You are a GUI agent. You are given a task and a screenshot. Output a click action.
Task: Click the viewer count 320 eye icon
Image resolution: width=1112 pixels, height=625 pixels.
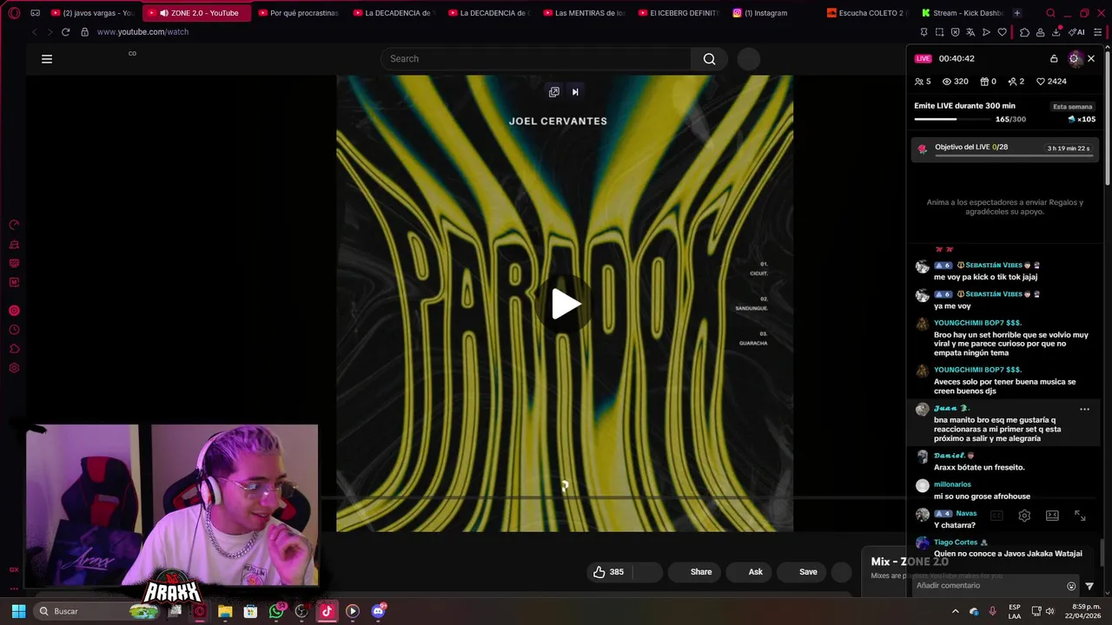[x=956, y=82]
